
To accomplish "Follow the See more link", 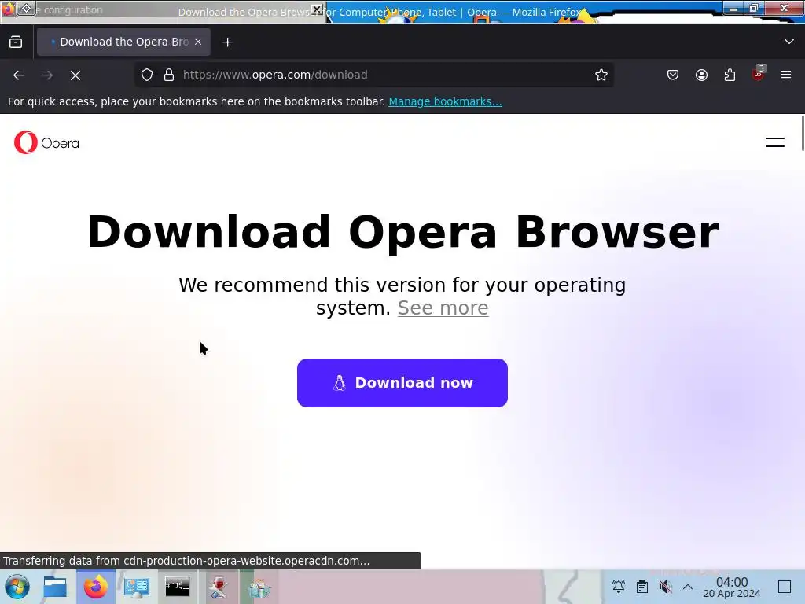I will [443, 308].
